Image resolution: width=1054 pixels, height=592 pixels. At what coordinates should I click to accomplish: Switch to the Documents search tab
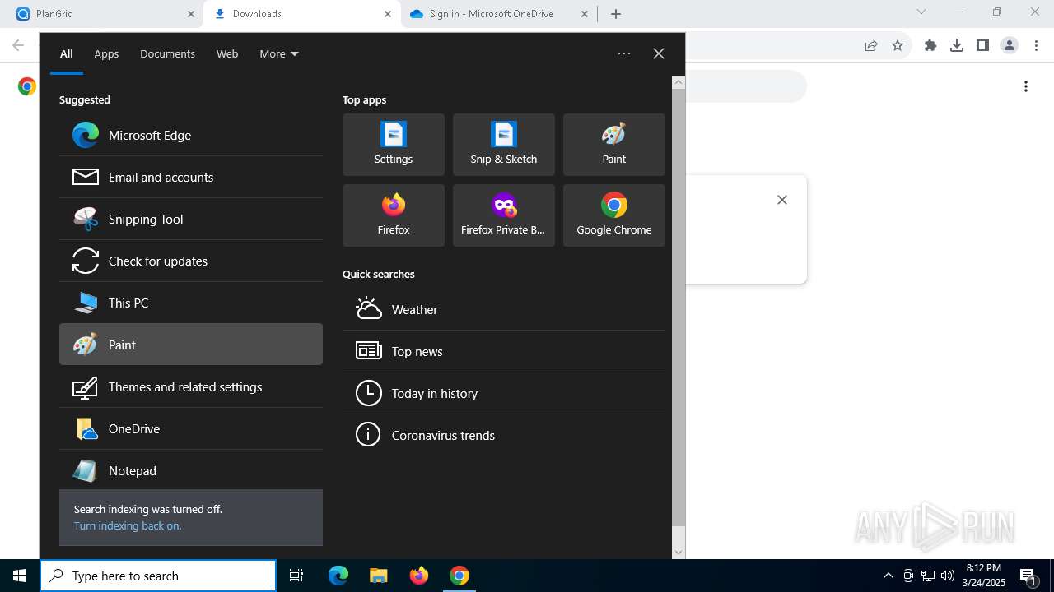tap(167, 54)
